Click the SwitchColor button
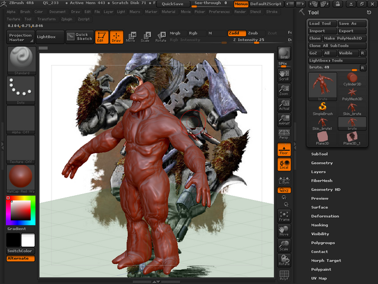Image resolution: width=378 pixels, height=284 pixels. (21, 251)
